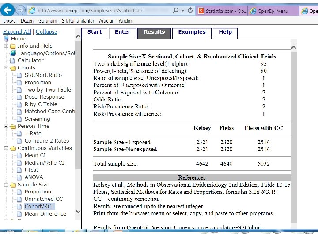The width and height of the screenshot is (318, 239).
Task: Open the Araçlar menu
Action: [106, 21]
